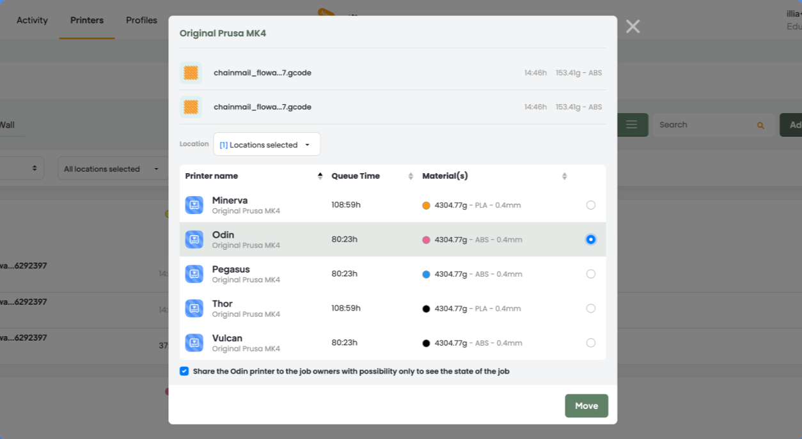
Task: Sort by Printer name column arrow
Action: tap(320, 176)
